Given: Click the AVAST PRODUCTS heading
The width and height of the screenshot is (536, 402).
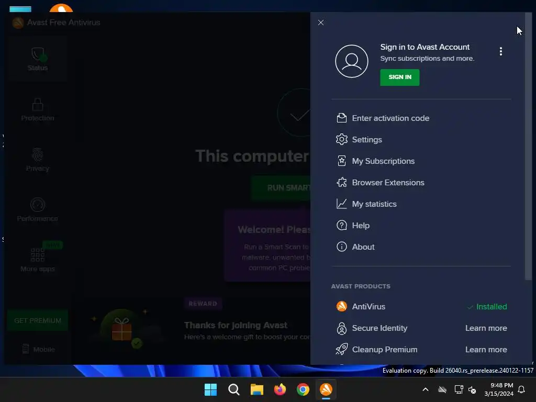Looking at the screenshot, I should [x=360, y=286].
